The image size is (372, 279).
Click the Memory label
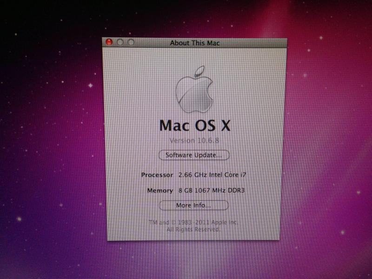click(x=160, y=191)
